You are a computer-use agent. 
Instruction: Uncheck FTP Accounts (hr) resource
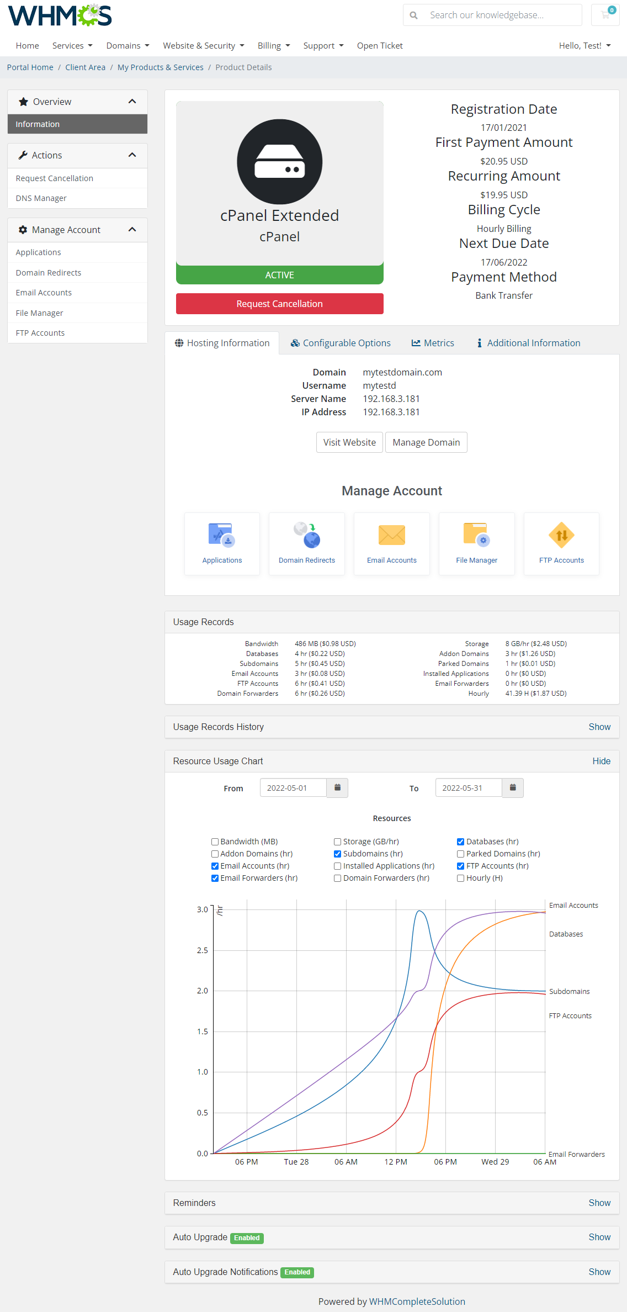click(x=460, y=866)
